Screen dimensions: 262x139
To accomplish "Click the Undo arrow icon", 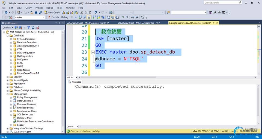I will [96, 13].
